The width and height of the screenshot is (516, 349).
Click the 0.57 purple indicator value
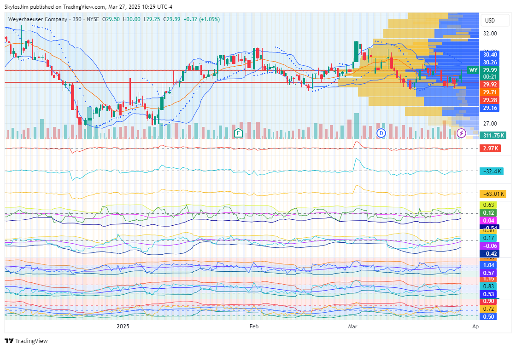click(488, 273)
